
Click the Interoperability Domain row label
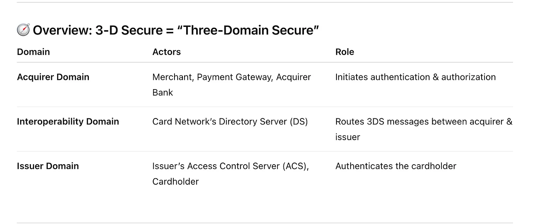click(68, 122)
